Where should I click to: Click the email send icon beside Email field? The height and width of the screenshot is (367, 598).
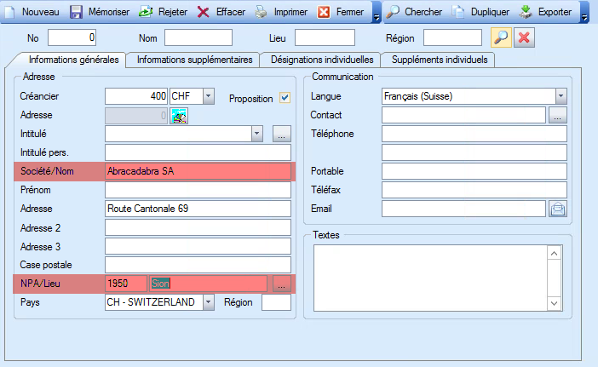pos(558,209)
